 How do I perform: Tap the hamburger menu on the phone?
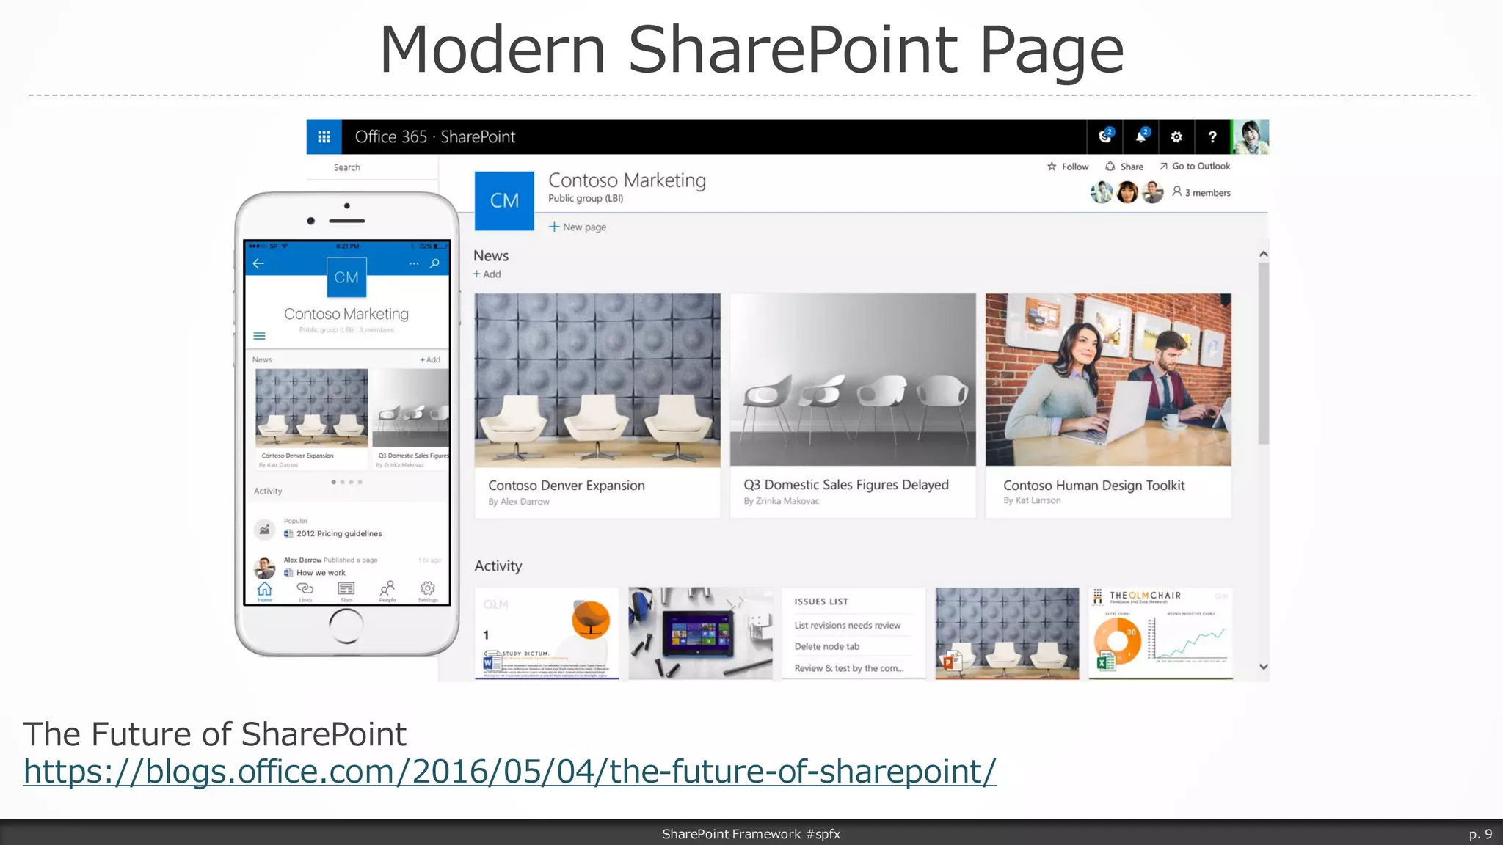259,336
